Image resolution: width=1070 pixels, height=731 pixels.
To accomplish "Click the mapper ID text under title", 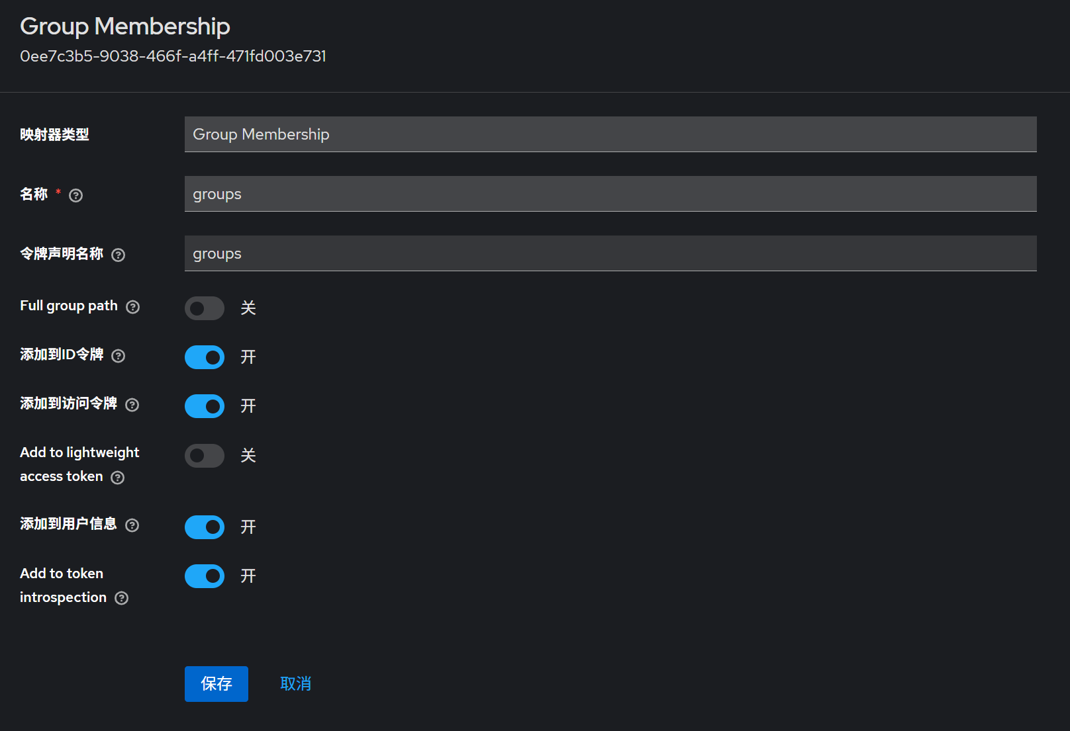I will tap(173, 56).
